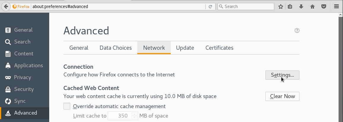
Task: Open the Pocket icon in toolbar
Action: (324, 7)
